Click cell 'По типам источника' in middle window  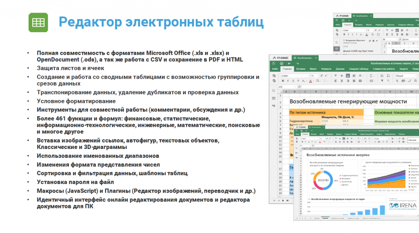click(x=326, y=113)
